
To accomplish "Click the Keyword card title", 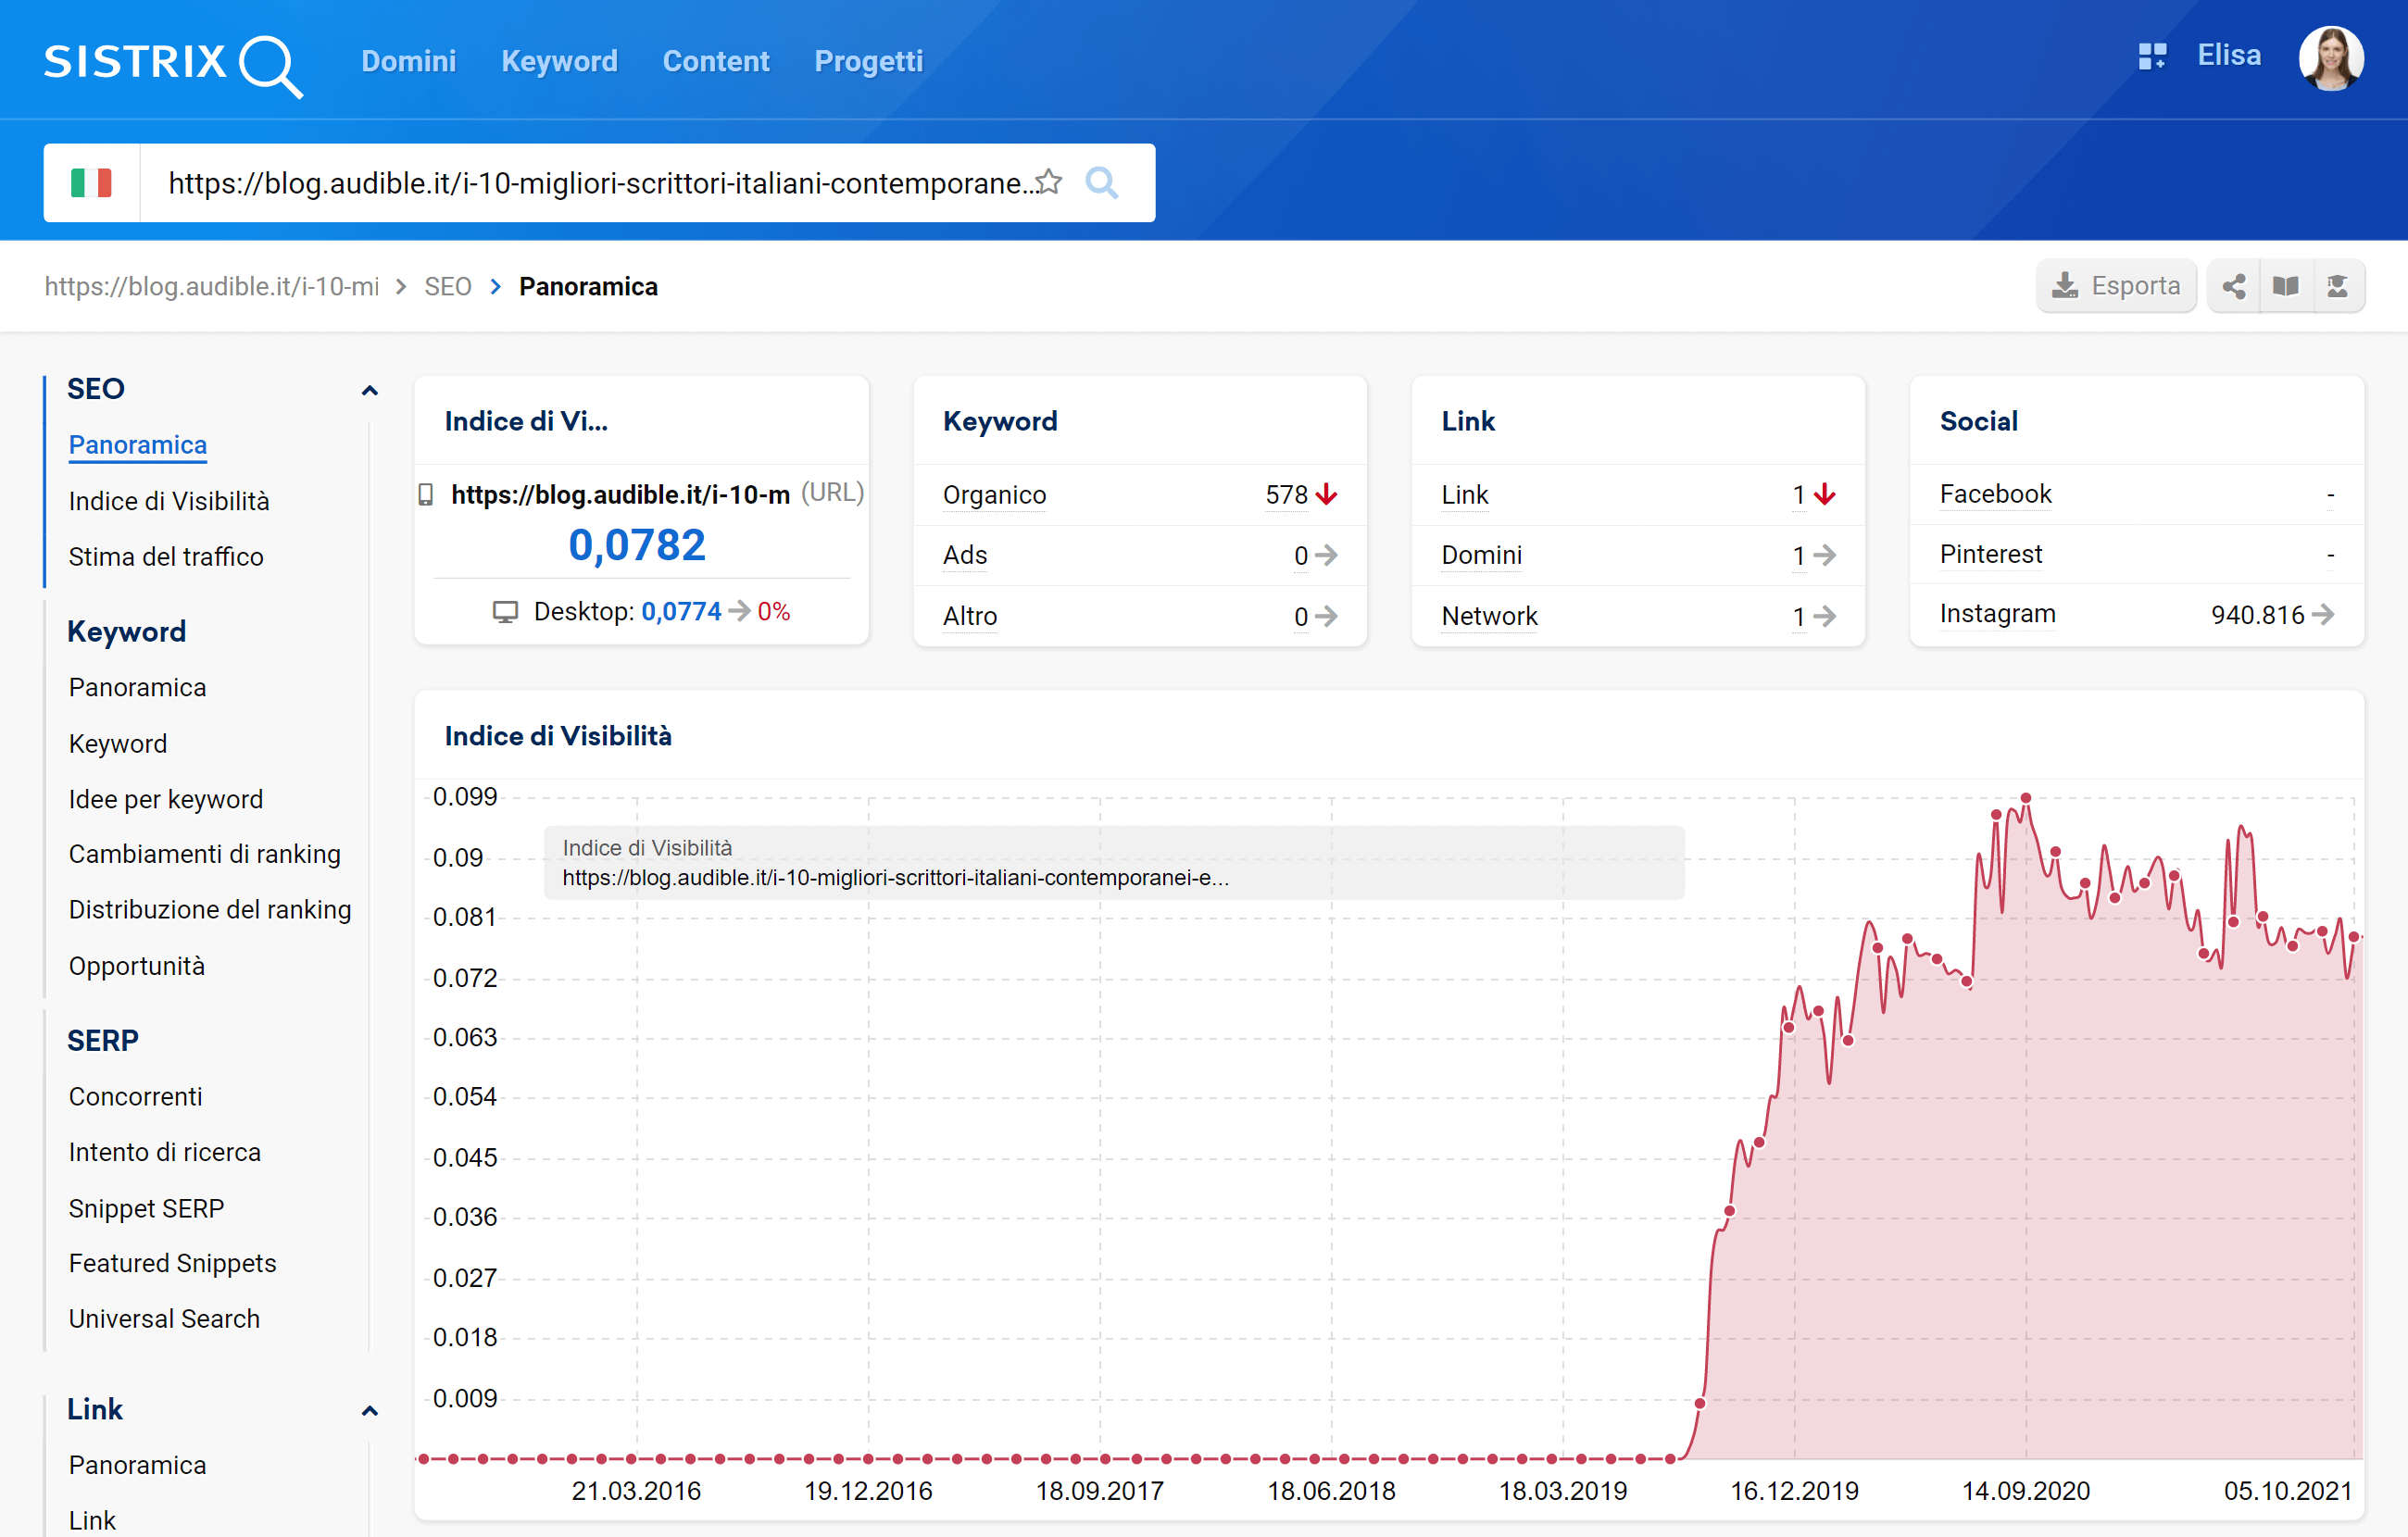I will (x=1000, y=421).
